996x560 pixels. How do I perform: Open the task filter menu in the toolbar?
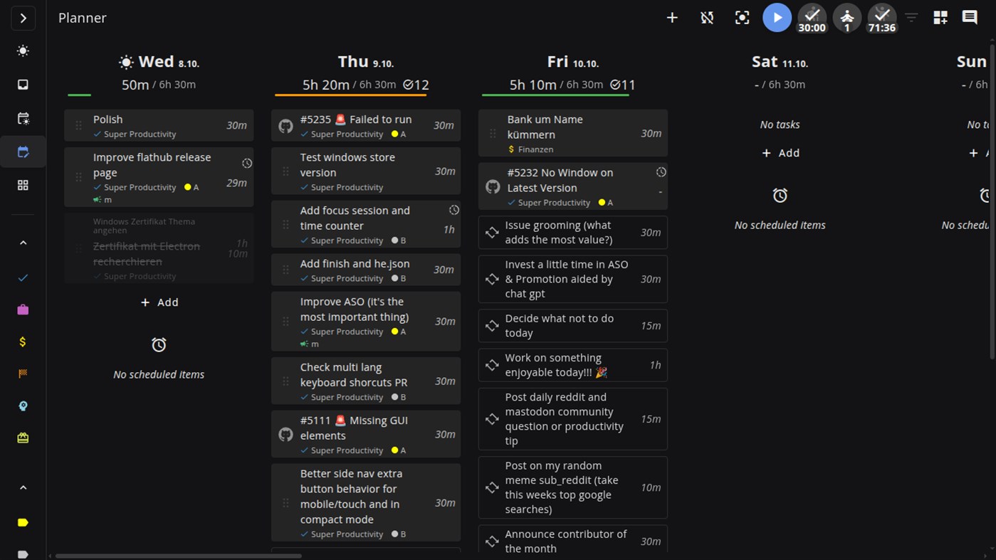(911, 18)
